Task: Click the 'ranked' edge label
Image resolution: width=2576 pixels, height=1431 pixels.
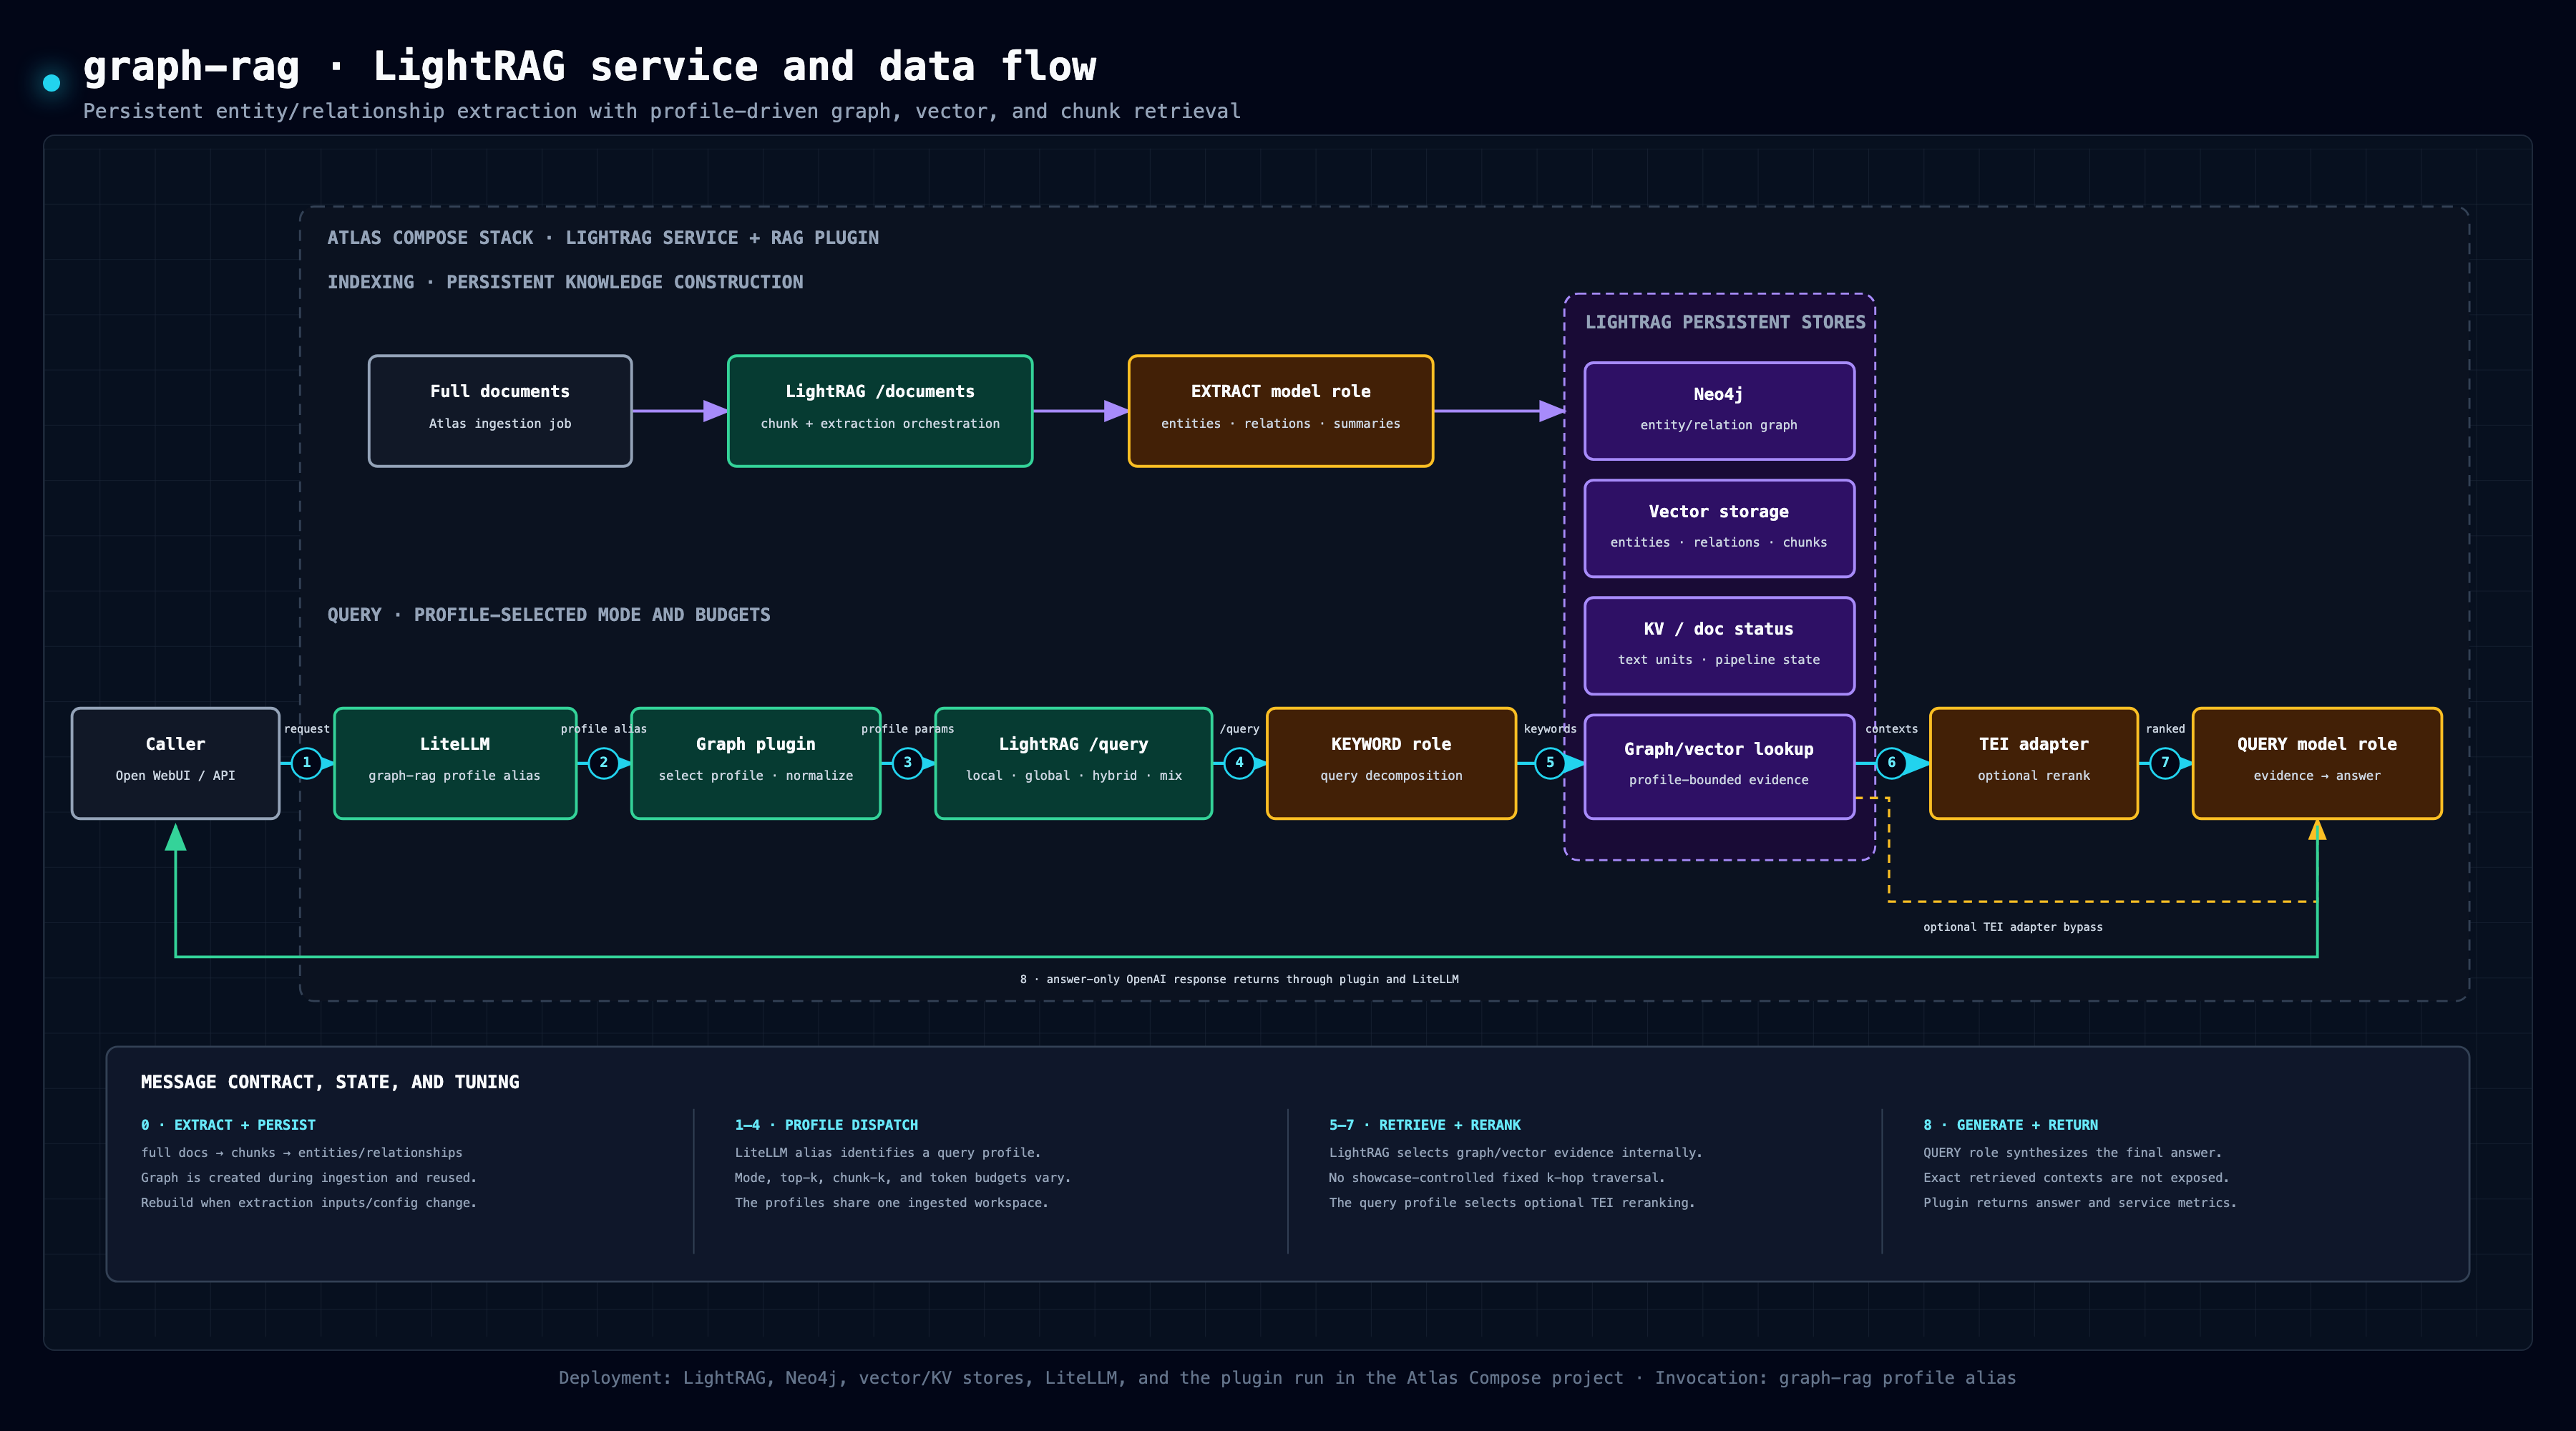Action: [x=2165, y=729]
